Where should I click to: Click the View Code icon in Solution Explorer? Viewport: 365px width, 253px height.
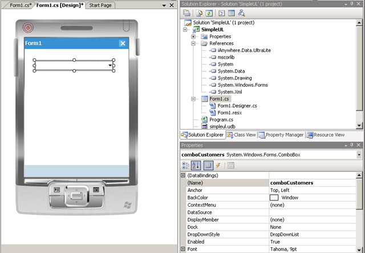221,13
